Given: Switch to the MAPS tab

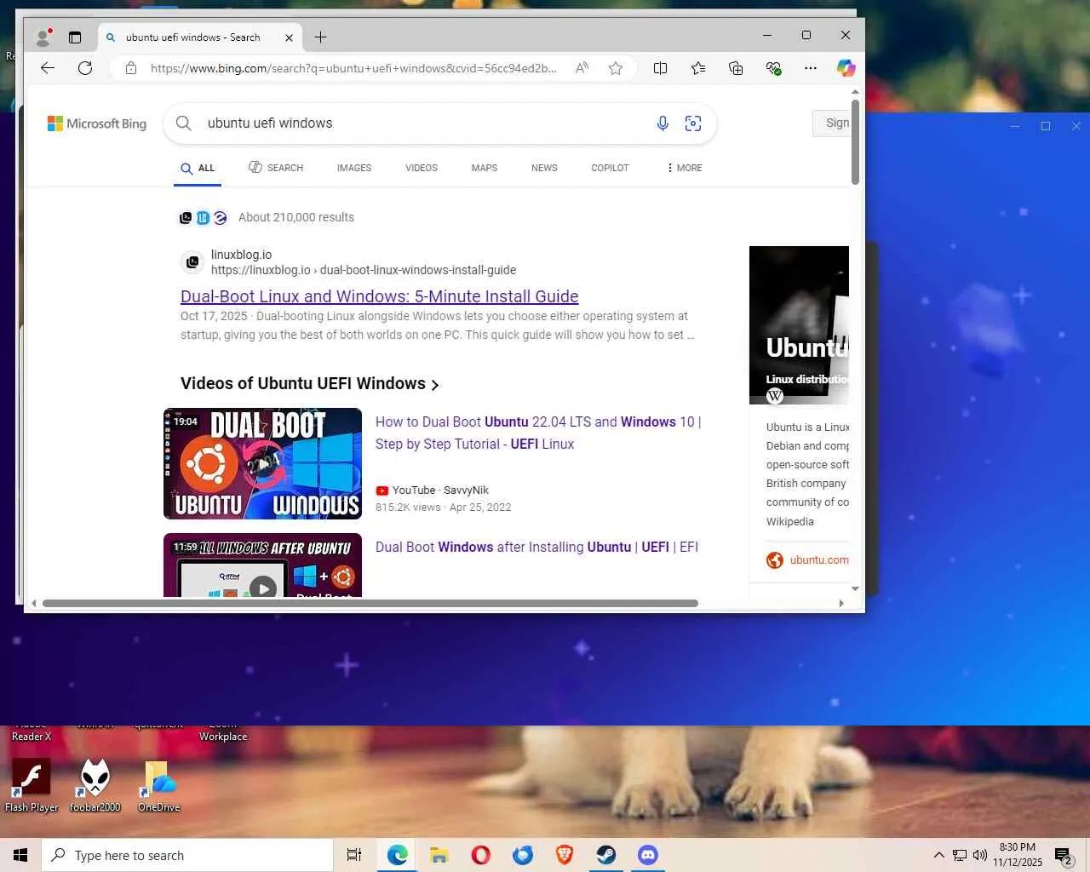Looking at the screenshot, I should click(x=485, y=168).
